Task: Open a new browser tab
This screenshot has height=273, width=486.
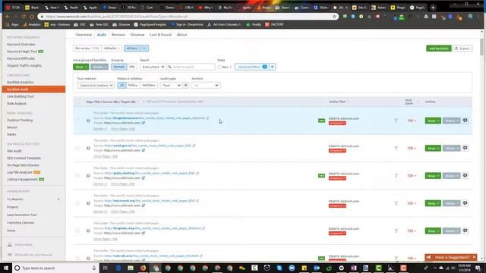Action: click(433, 8)
